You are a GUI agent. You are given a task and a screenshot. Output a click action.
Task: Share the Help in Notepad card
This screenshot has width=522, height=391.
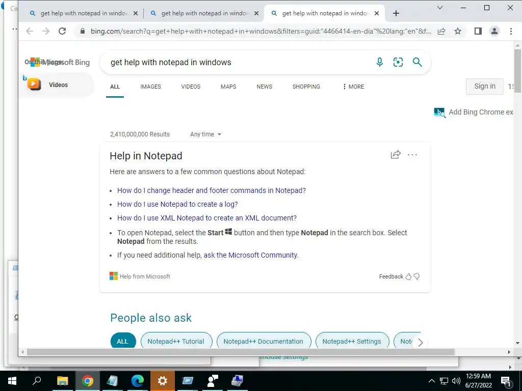tap(396, 155)
